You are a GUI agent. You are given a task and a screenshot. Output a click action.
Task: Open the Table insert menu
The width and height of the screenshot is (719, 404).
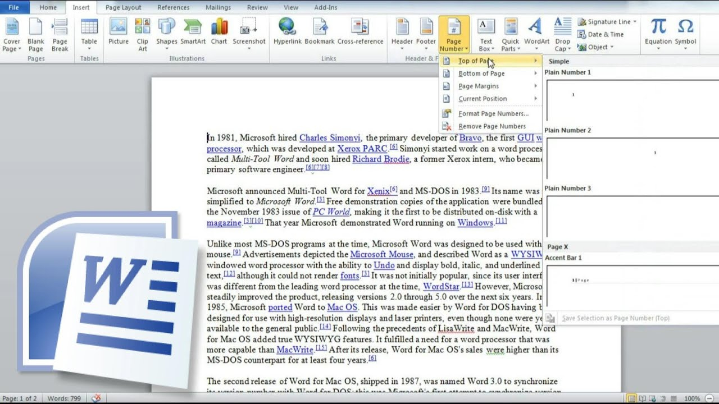pos(89,35)
